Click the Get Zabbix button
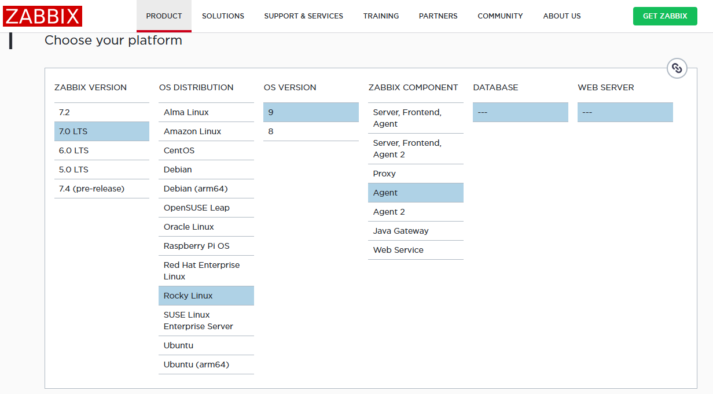The image size is (713, 394). (x=665, y=16)
